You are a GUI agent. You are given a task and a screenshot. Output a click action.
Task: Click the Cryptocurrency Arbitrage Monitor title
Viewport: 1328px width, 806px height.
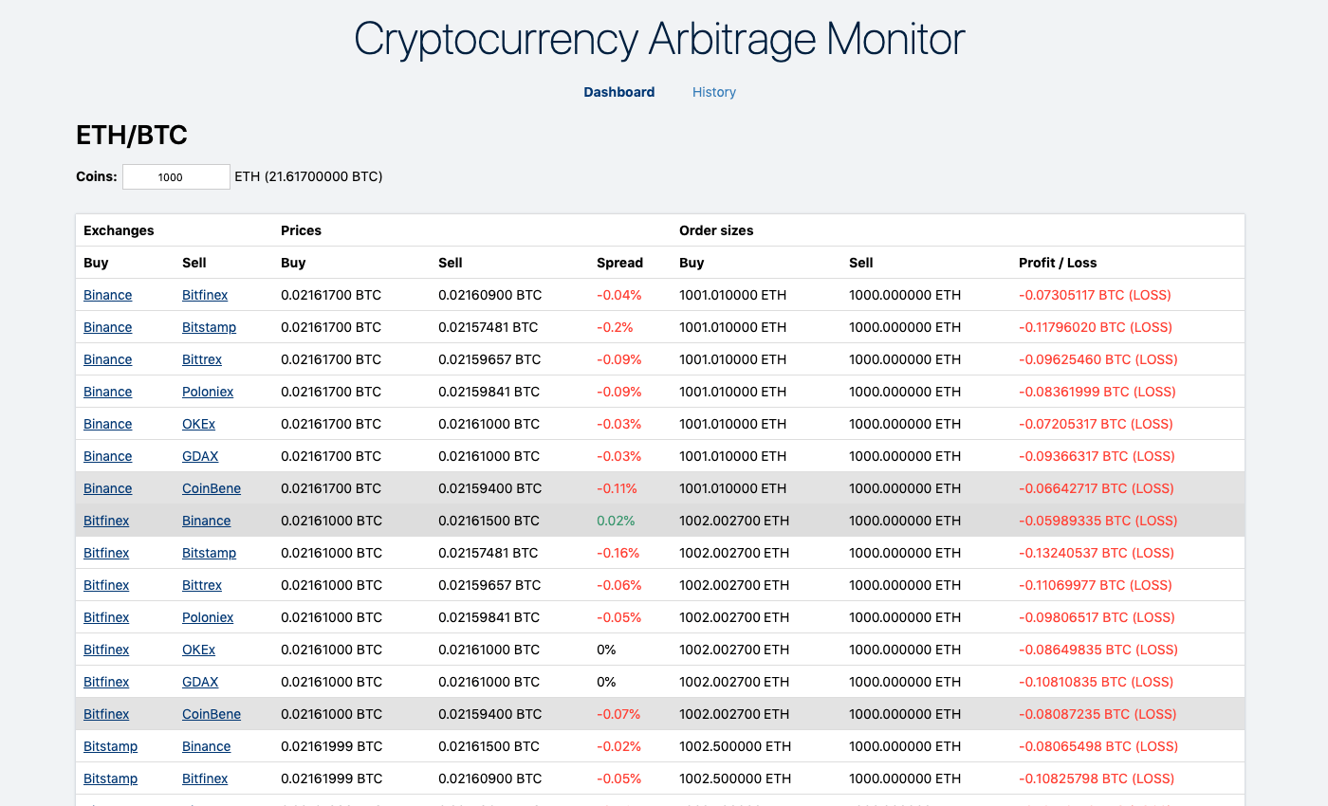659,40
